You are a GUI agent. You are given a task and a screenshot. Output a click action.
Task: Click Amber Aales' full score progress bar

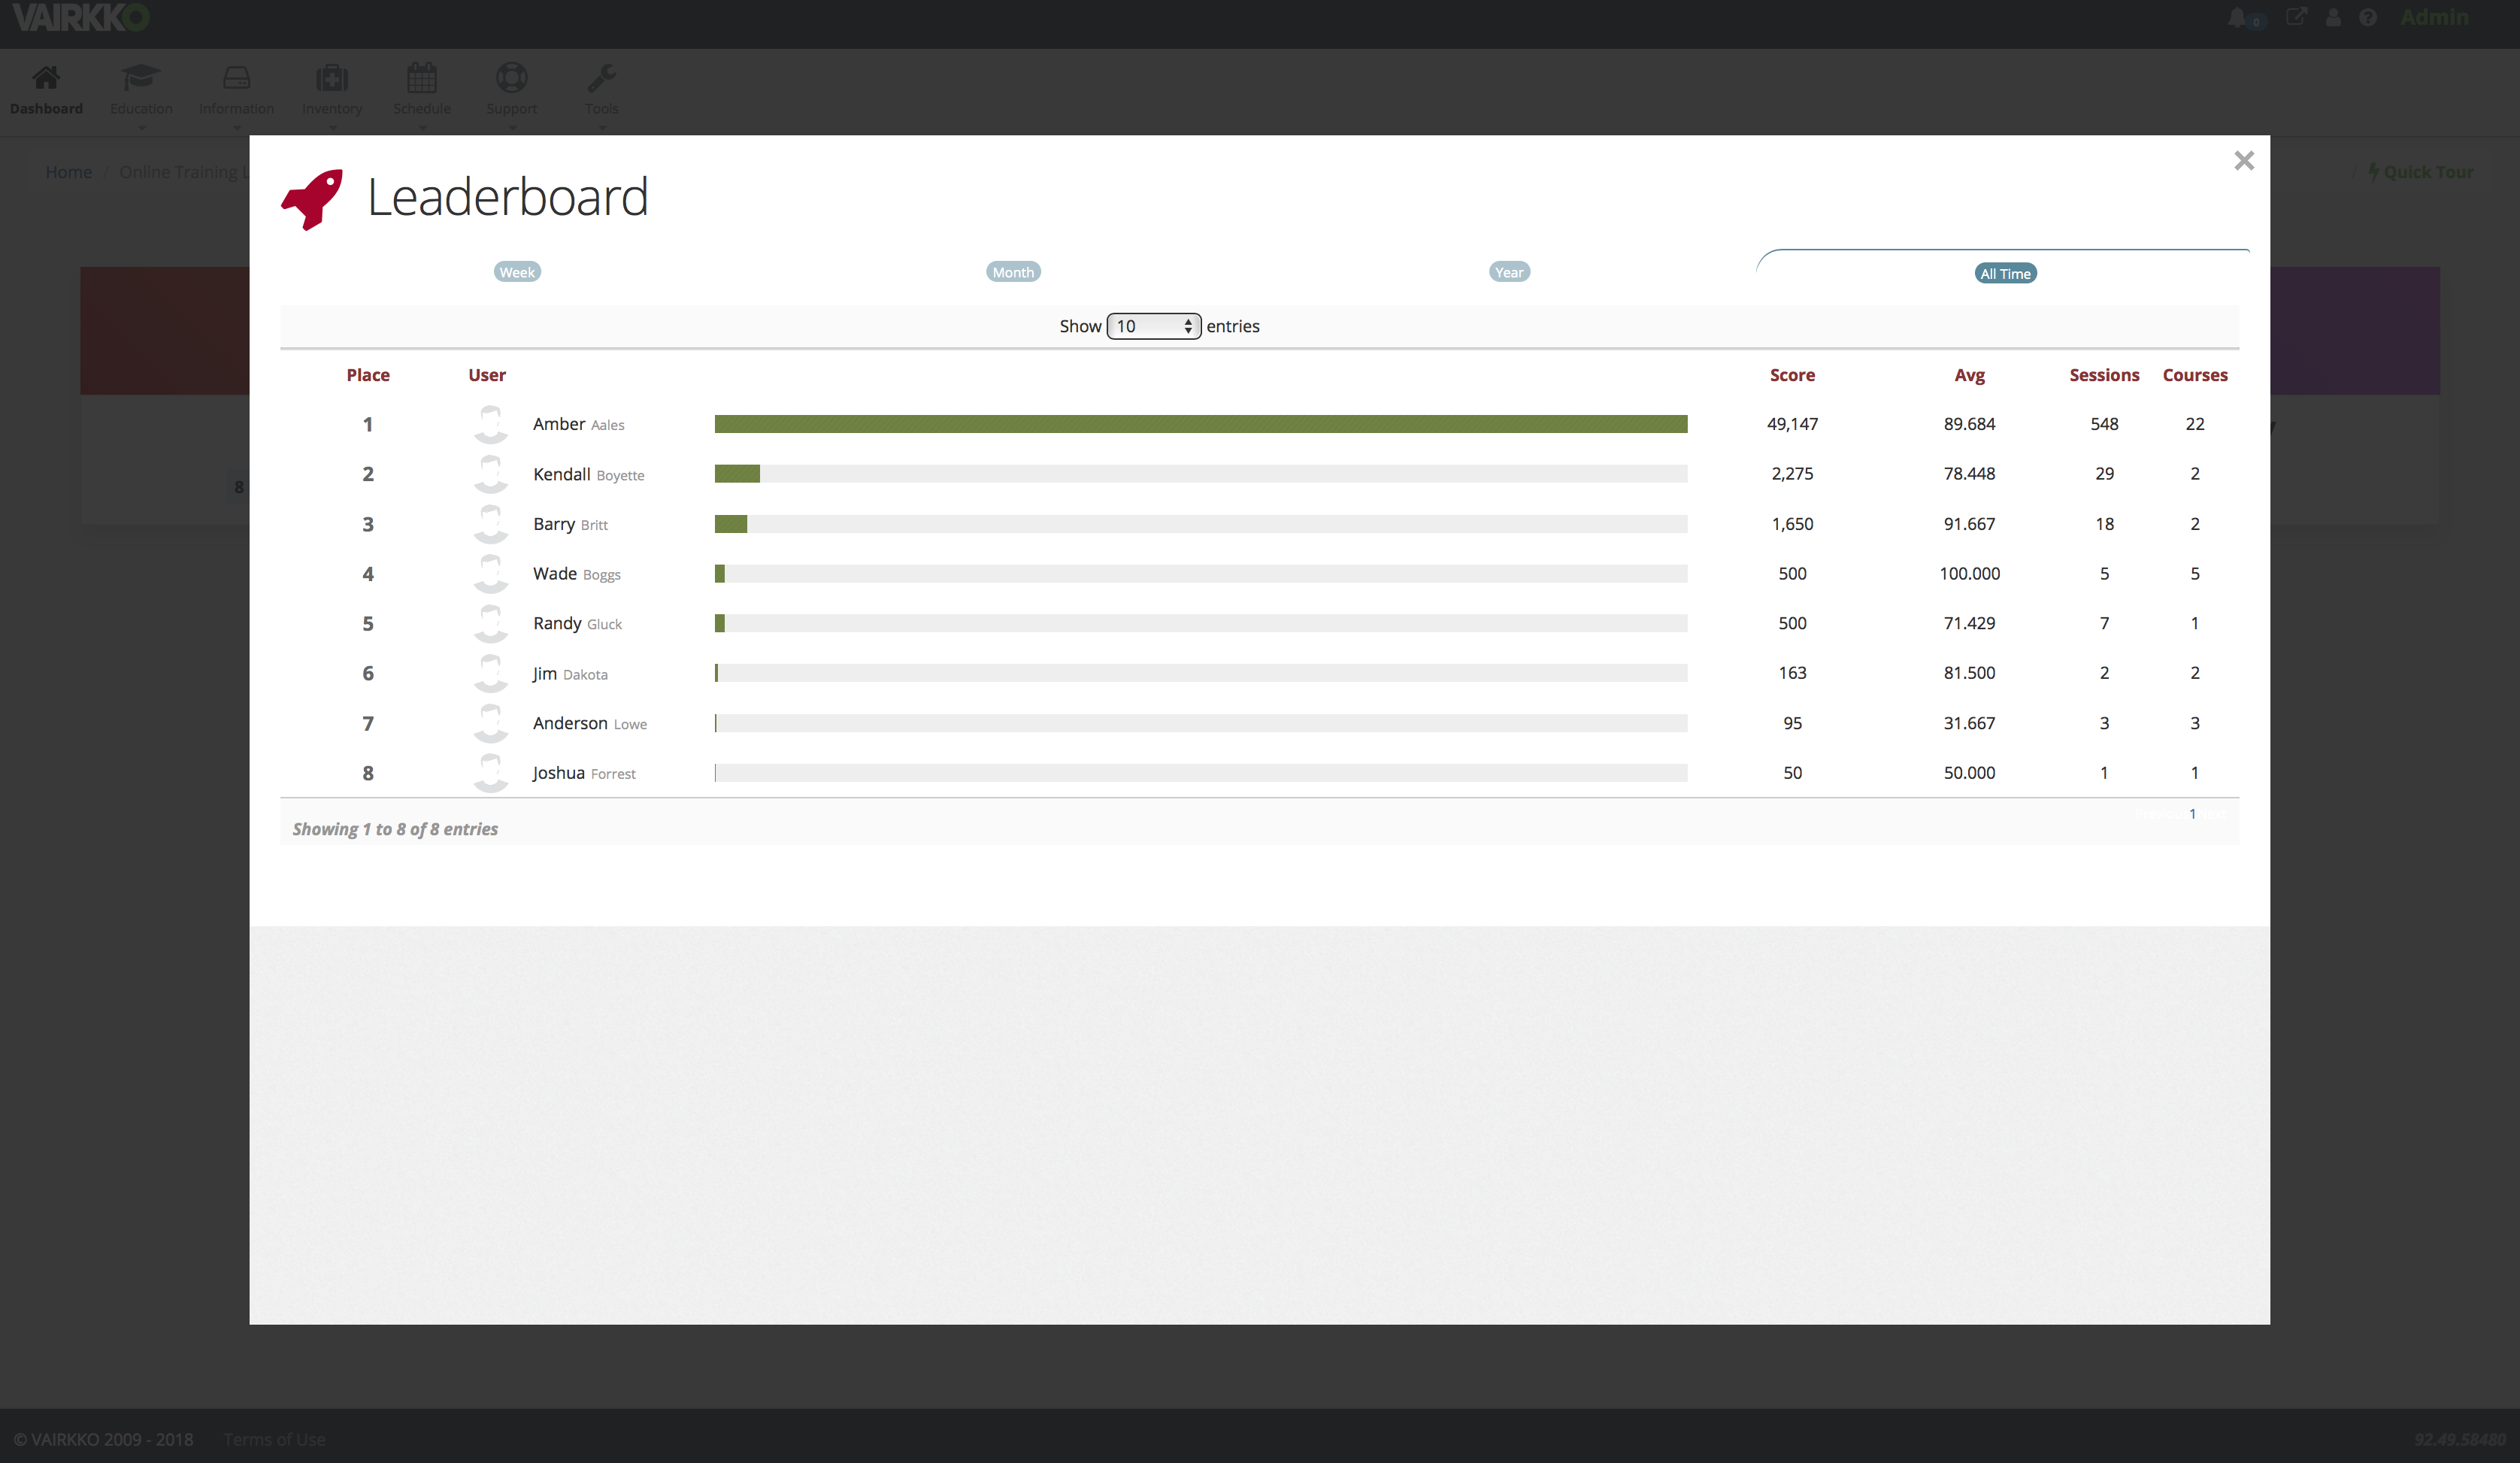click(1200, 424)
